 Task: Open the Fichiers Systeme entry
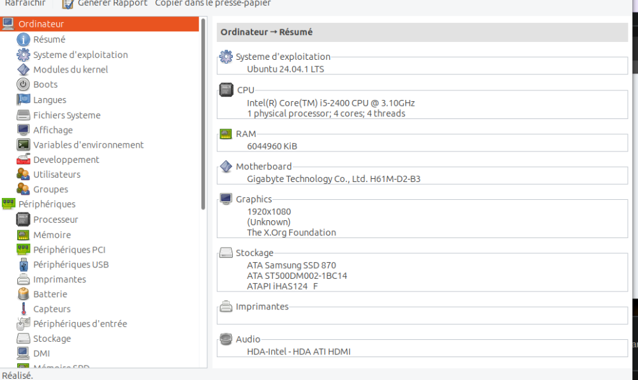(66, 115)
